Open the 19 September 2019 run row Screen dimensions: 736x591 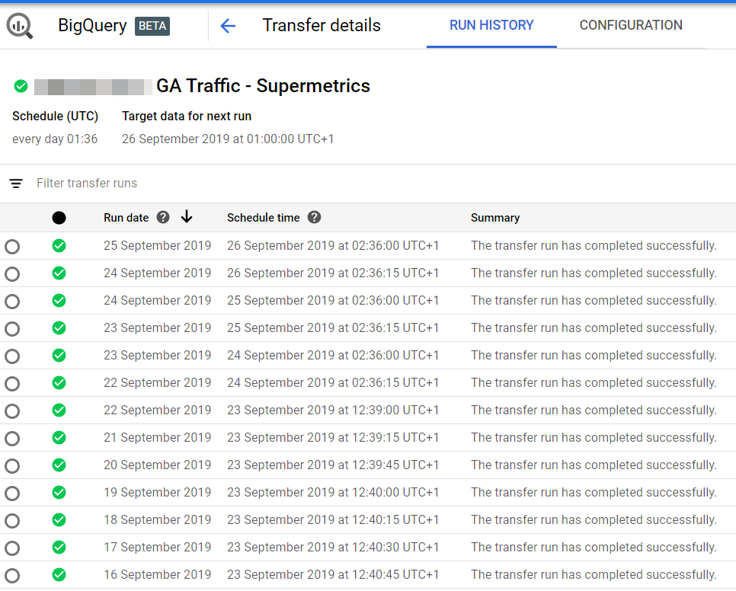pyautogui.click(x=158, y=492)
